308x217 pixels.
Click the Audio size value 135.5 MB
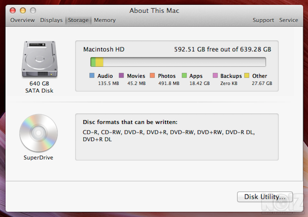pos(108,83)
